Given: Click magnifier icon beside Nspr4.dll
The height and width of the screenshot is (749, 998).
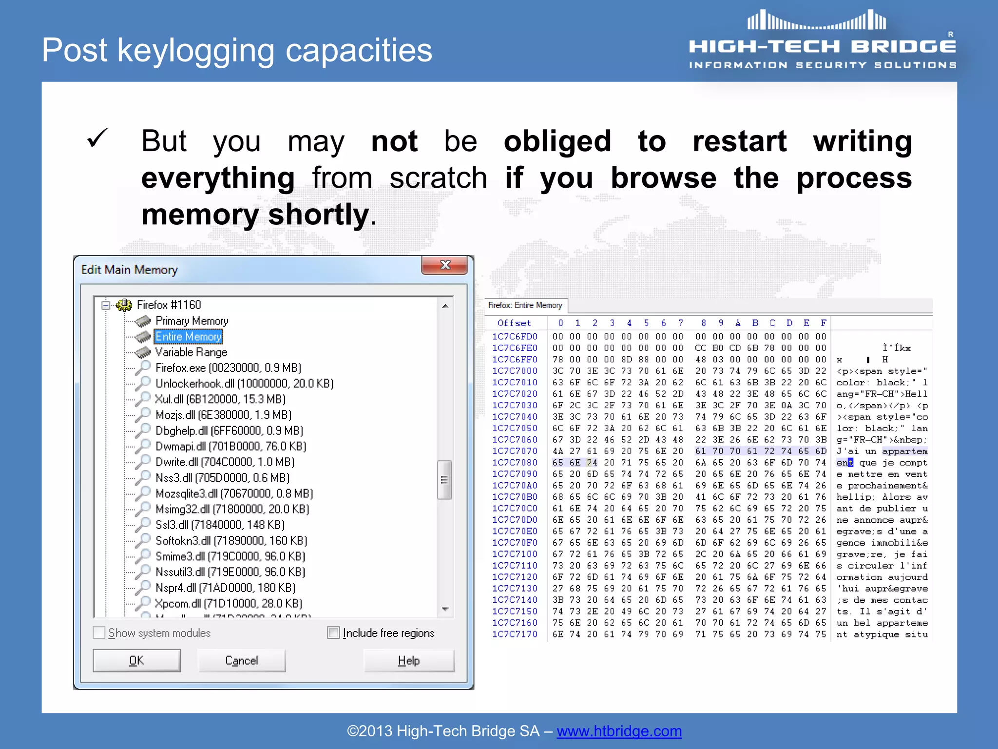Looking at the screenshot, I should pyautogui.click(x=143, y=587).
